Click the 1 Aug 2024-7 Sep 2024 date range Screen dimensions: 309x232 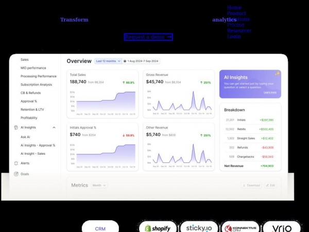[142, 61]
